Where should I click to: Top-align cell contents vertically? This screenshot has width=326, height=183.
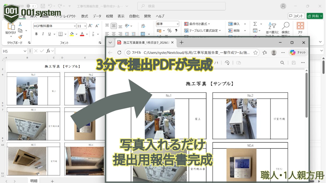[x=107, y=26]
